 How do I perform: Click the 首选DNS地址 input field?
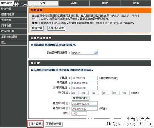coord(84,104)
